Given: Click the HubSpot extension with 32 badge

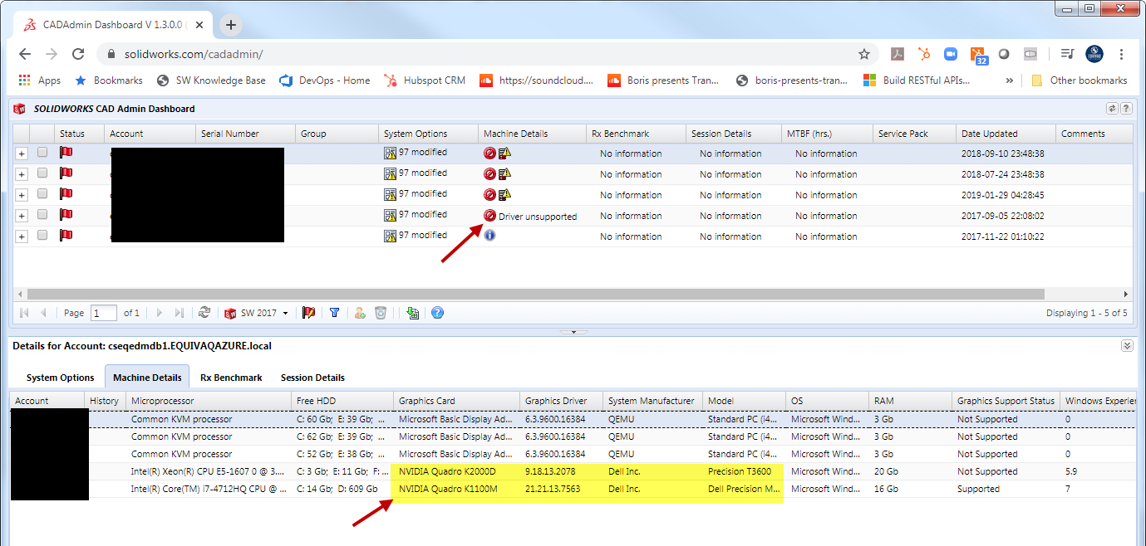Looking at the screenshot, I should pyautogui.click(x=978, y=56).
